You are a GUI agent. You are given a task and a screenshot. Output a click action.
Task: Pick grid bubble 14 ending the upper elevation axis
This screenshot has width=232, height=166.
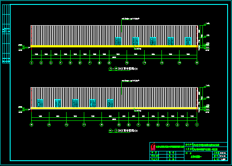[197, 63]
